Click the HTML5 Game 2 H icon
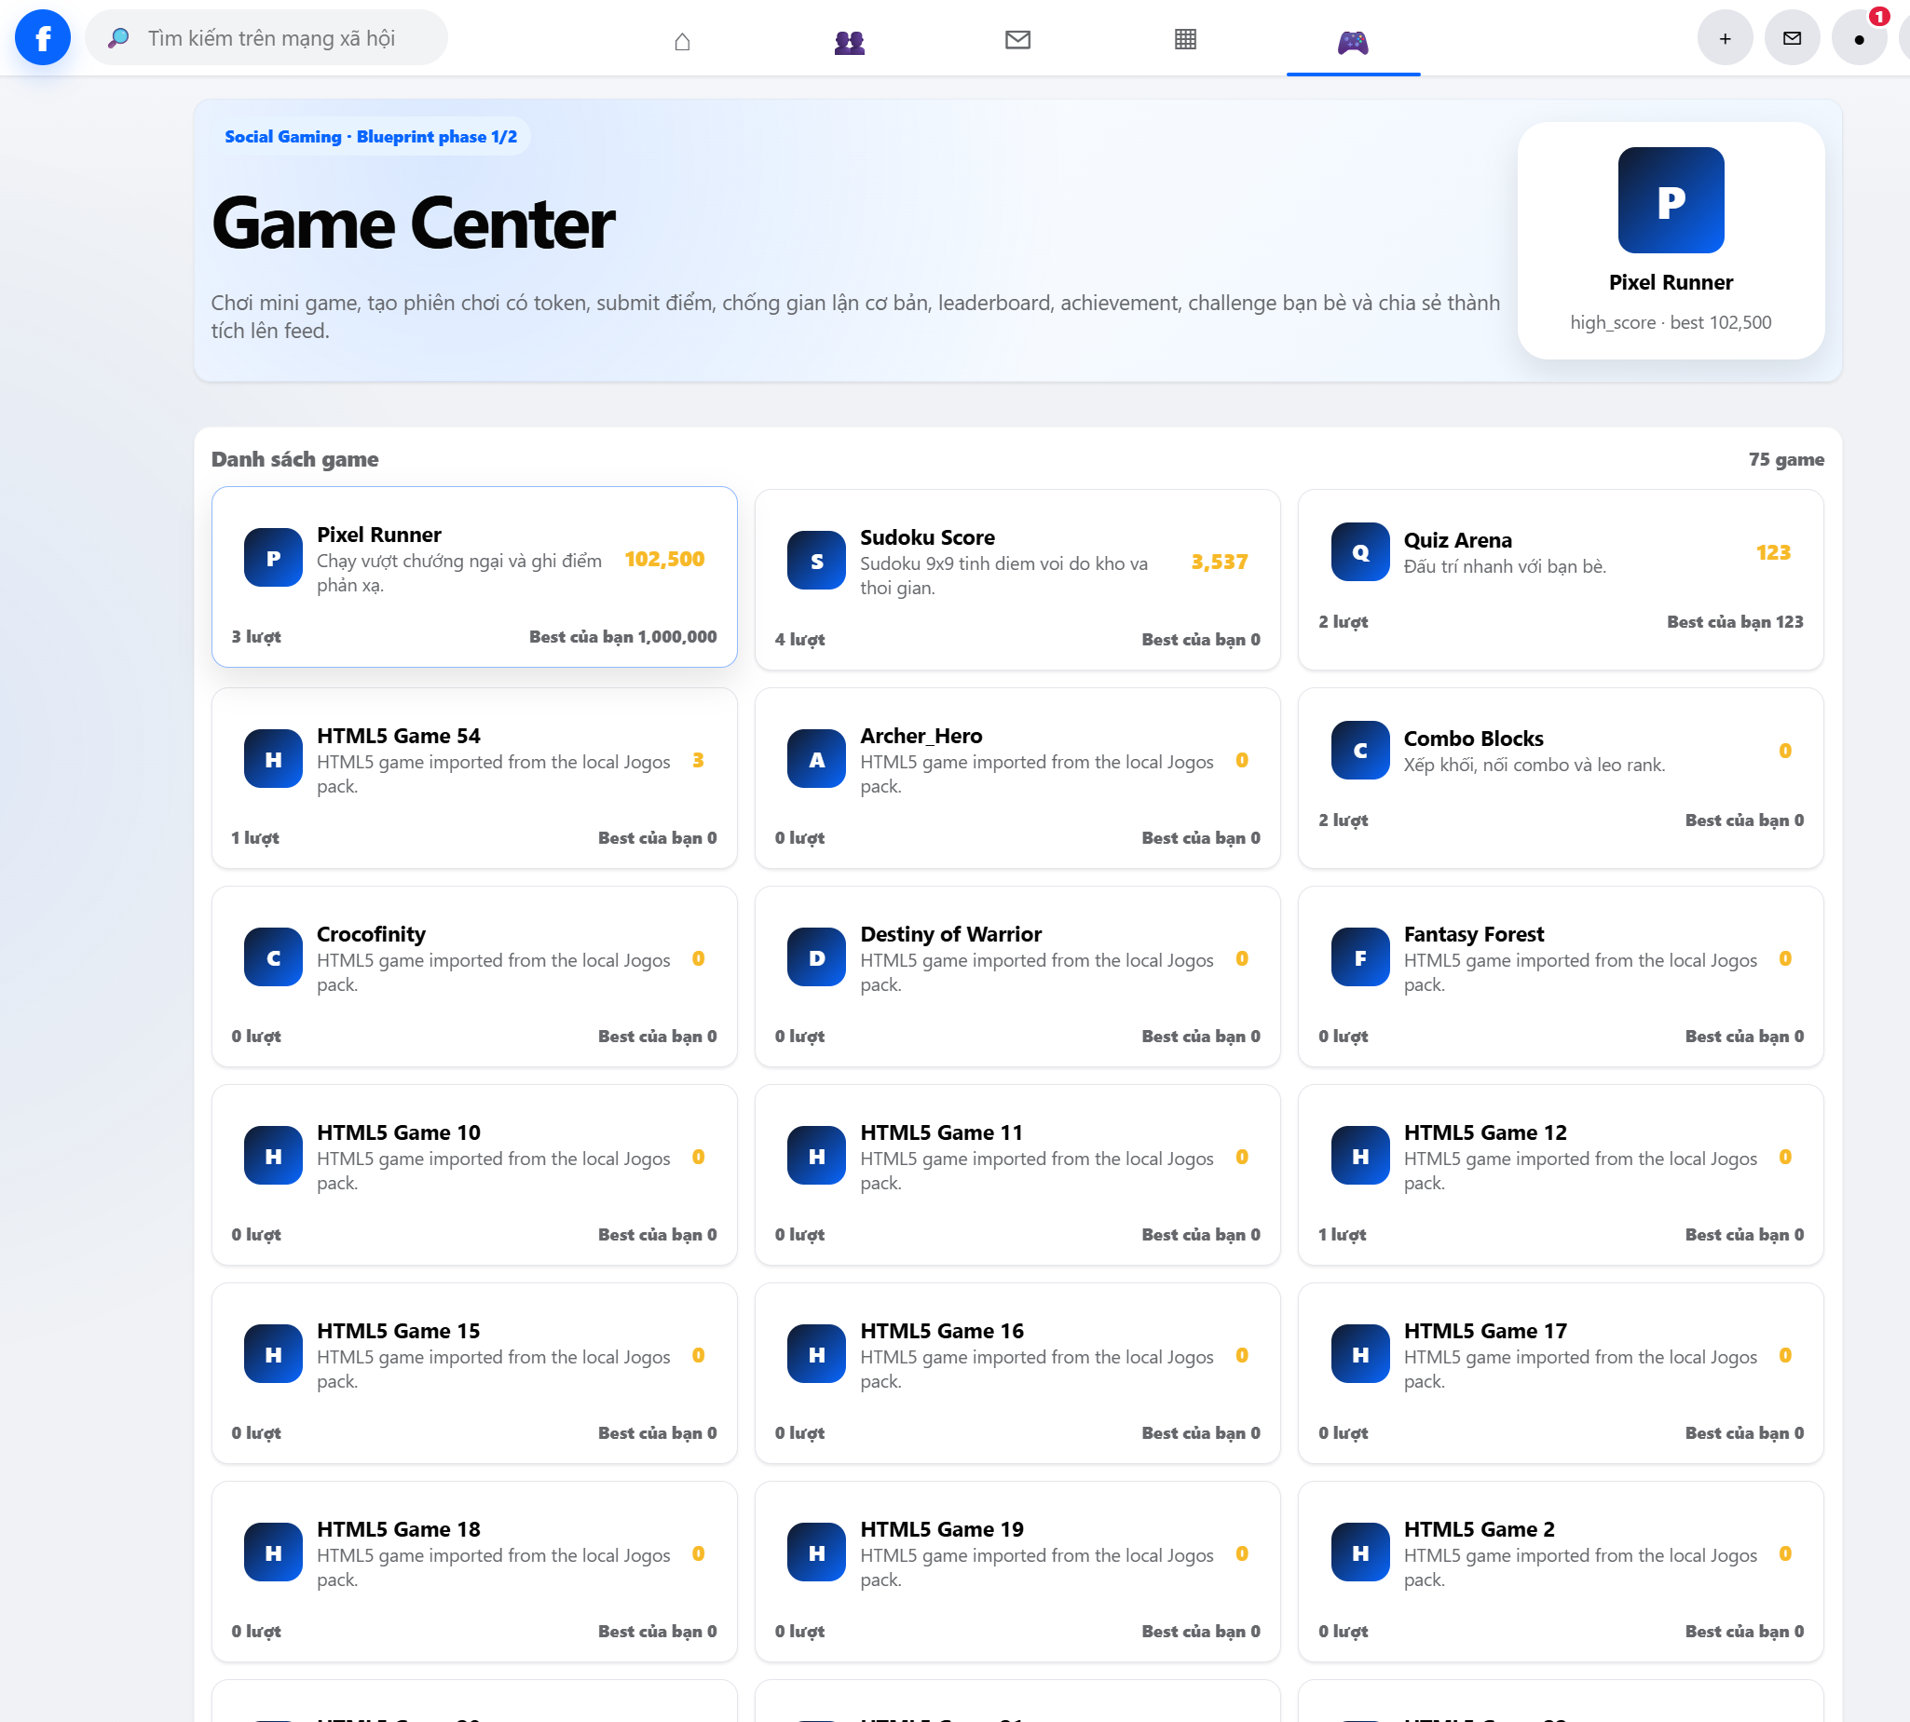The height and width of the screenshot is (1722, 1910). pos(1359,1553)
